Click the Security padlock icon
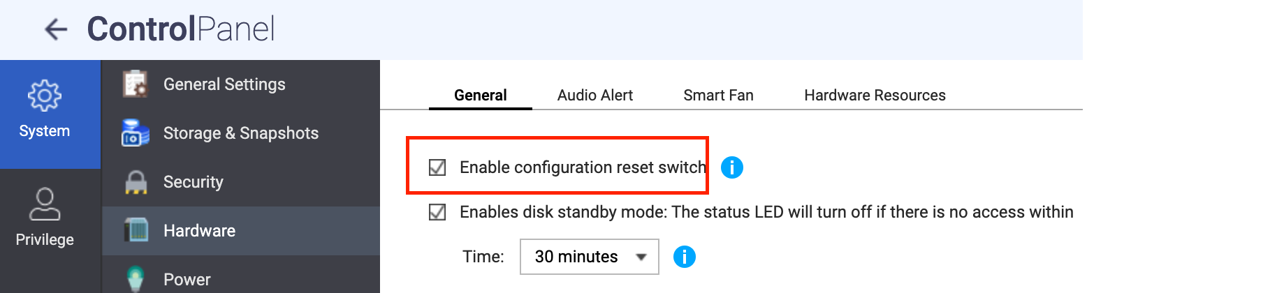The image size is (1277, 293). click(136, 182)
